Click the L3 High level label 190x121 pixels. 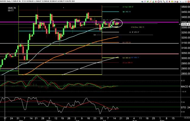tap(128, 7)
